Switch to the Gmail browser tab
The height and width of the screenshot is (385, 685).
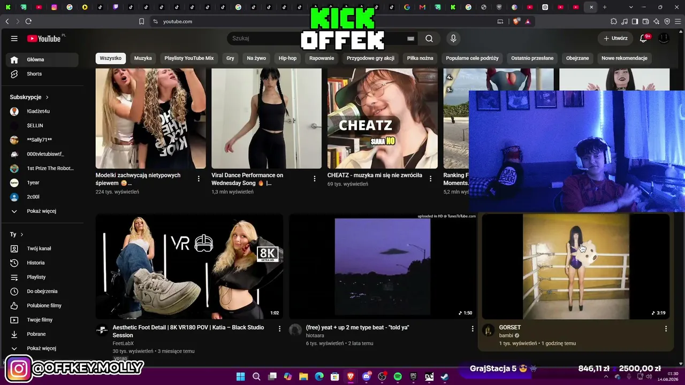click(422, 7)
